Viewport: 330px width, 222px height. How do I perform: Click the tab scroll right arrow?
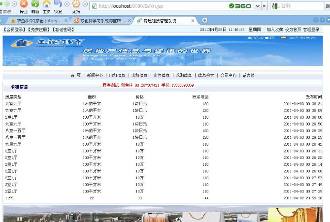[322, 20]
